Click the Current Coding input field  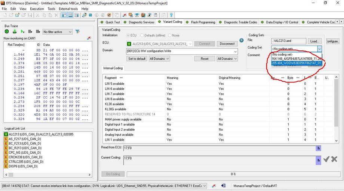(219, 160)
